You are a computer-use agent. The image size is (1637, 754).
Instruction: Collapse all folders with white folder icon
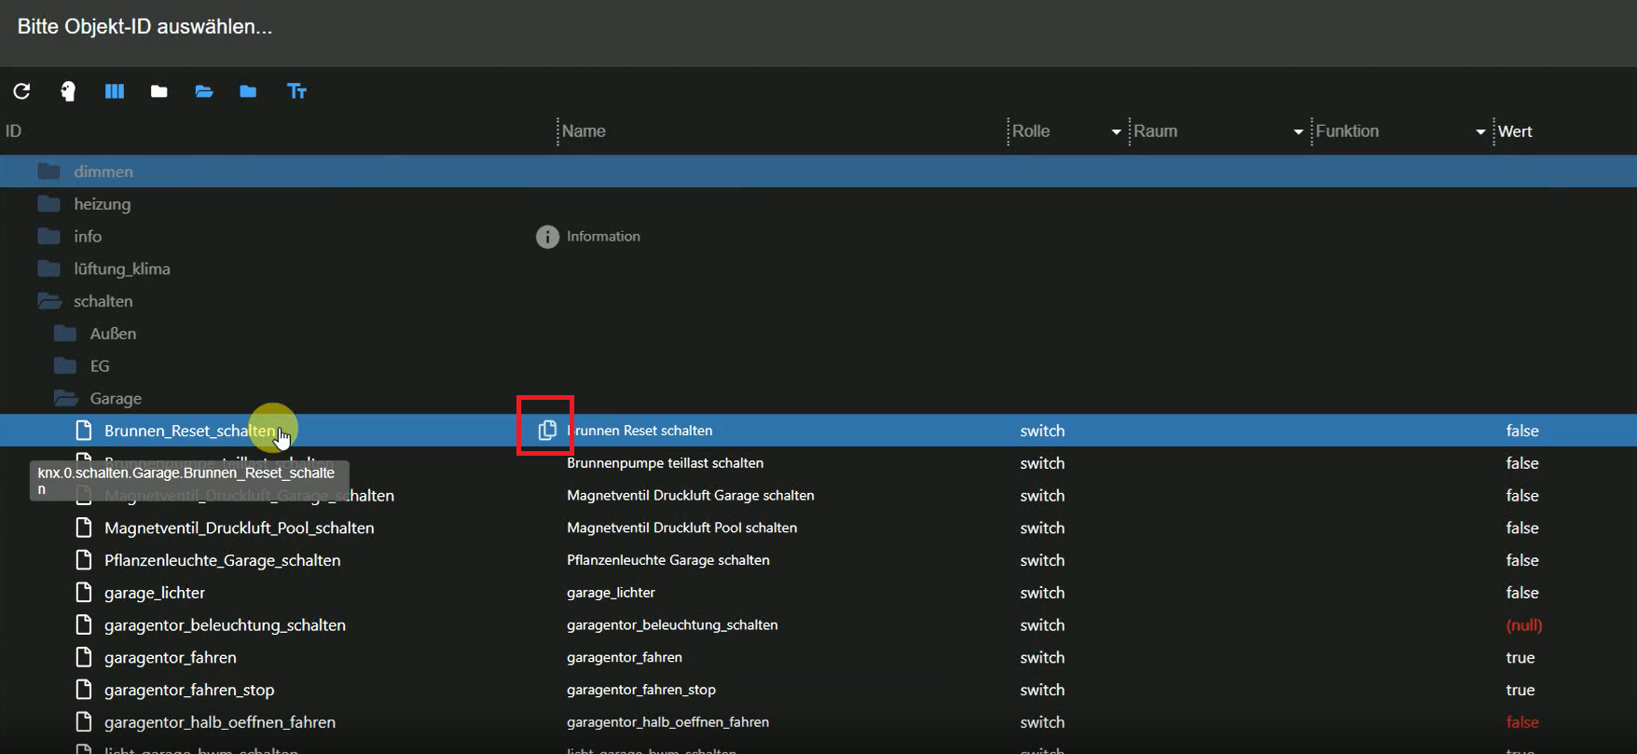(159, 91)
